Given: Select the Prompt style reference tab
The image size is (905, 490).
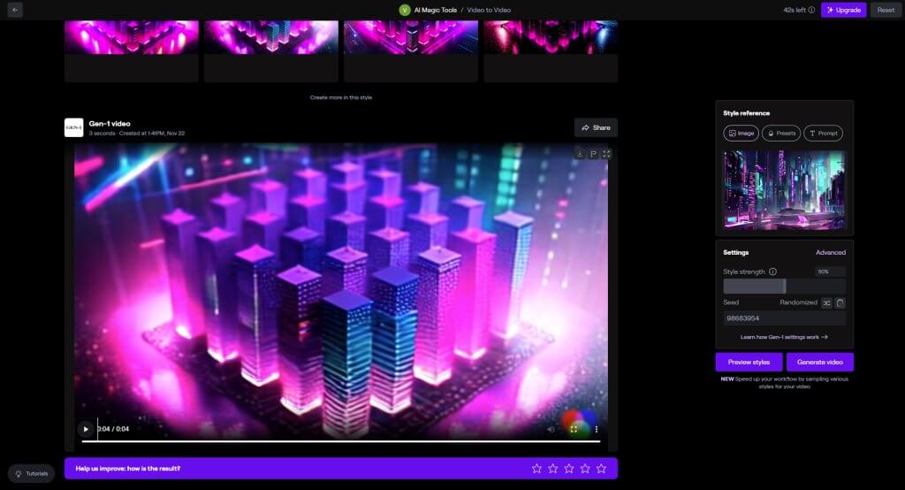Looking at the screenshot, I should (823, 134).
